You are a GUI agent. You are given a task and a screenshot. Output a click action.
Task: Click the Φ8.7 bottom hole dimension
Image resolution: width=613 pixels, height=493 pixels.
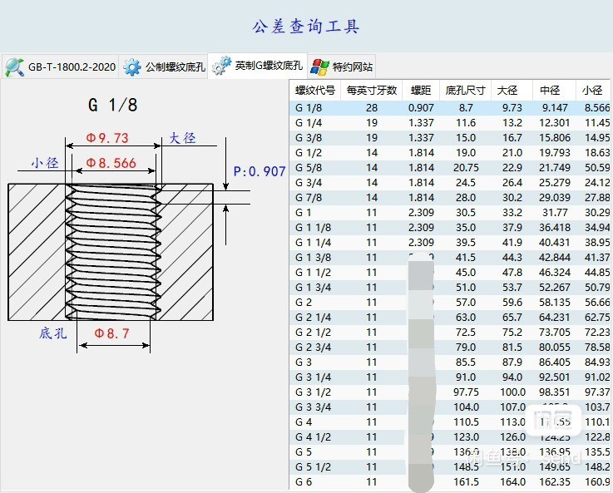(111, 333)
